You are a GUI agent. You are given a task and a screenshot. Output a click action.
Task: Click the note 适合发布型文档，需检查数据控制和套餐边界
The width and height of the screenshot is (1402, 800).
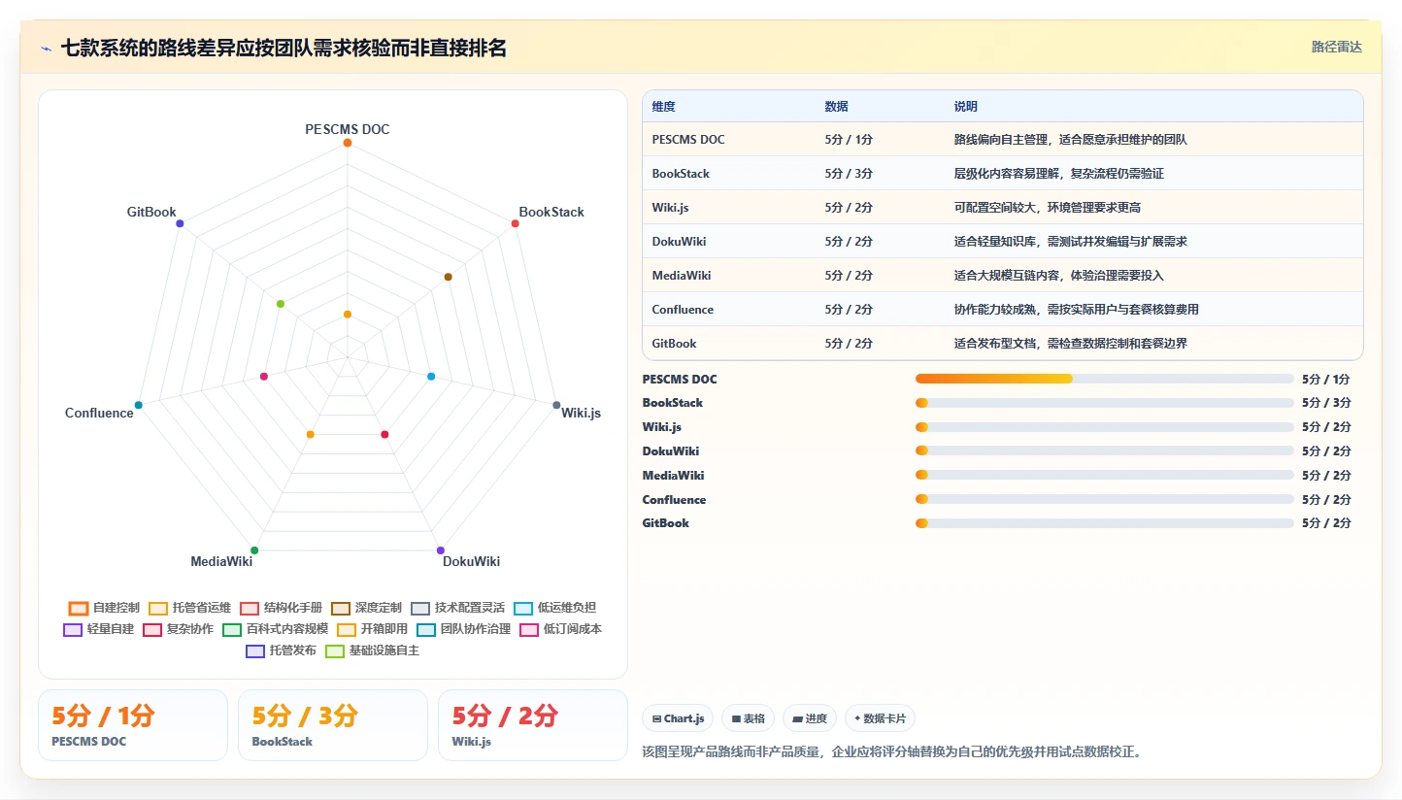pyautogui.click(x=1071, y=344)
